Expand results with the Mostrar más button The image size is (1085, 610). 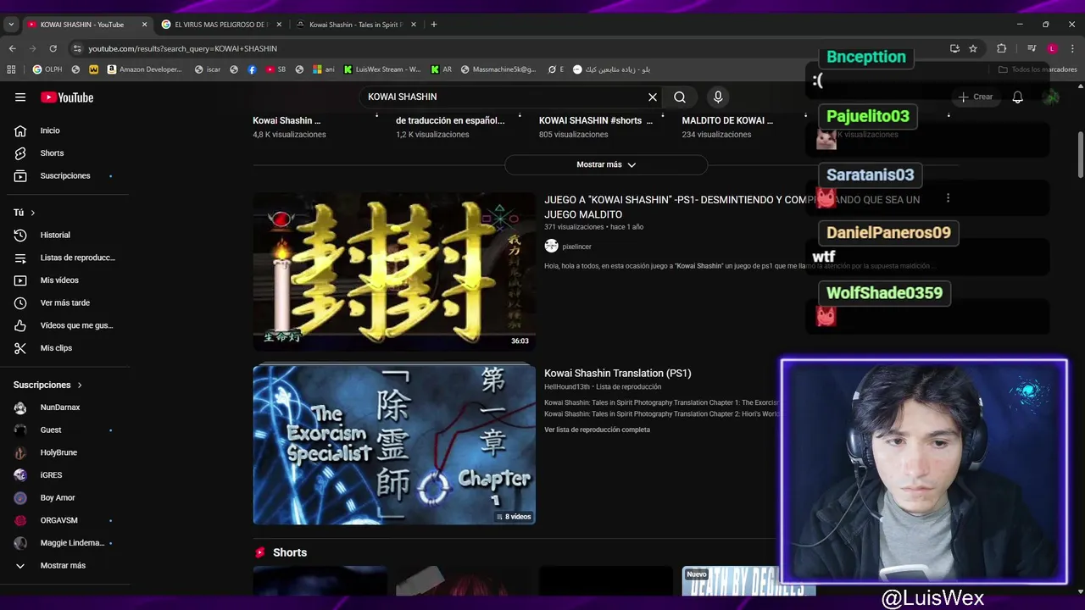click(606, 164)
